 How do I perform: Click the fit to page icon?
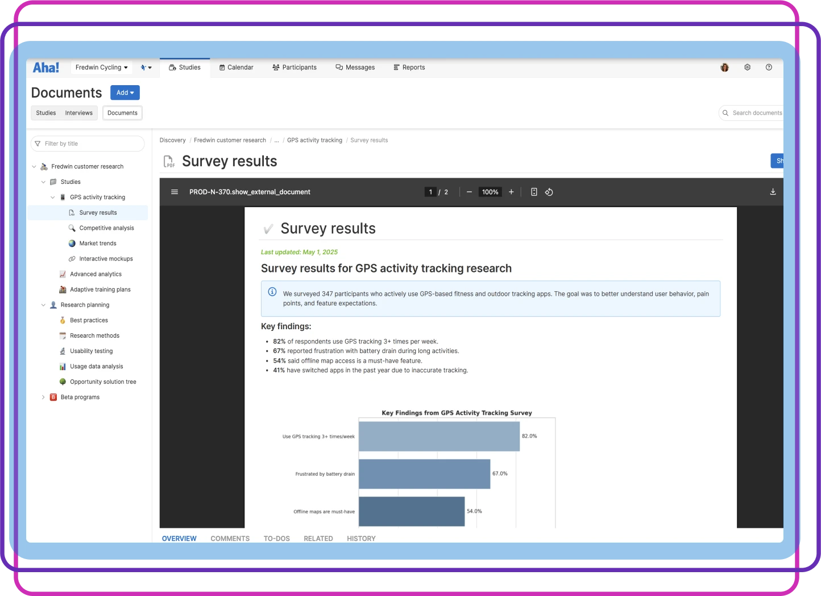pyautogui.click(x=534, y=192)
